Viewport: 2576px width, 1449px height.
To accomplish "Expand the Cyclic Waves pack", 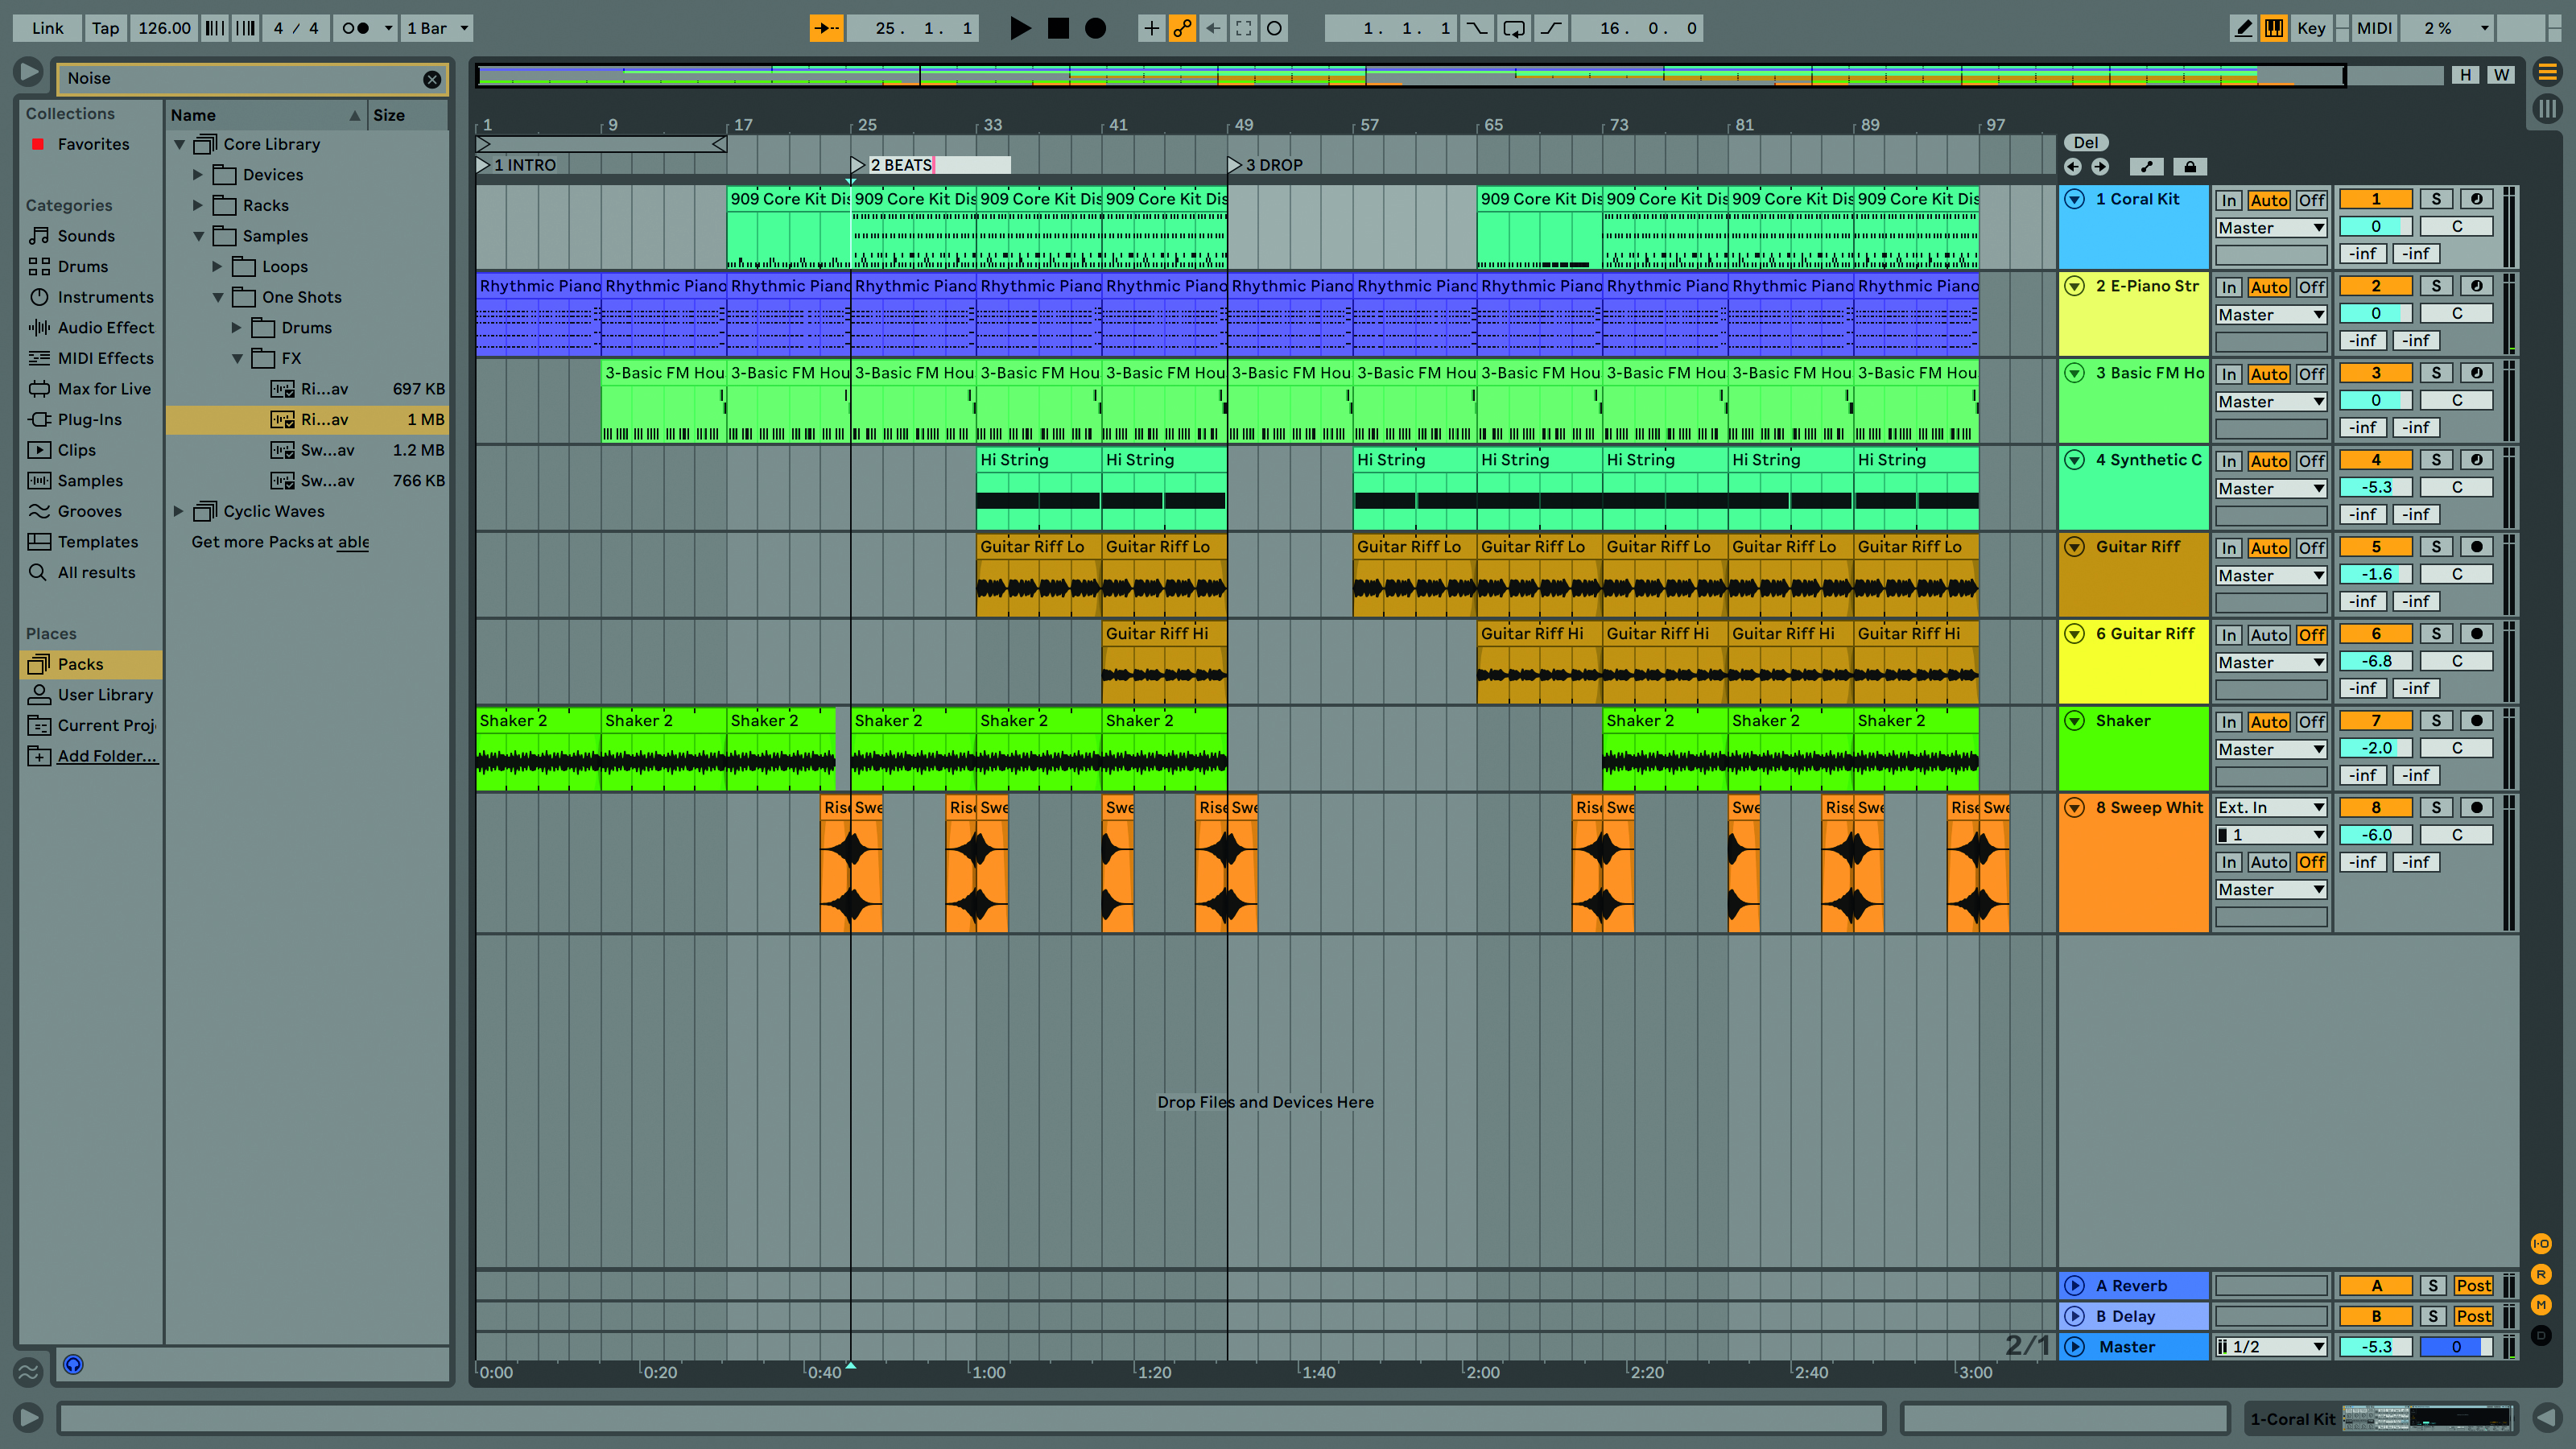I will 179,511.
